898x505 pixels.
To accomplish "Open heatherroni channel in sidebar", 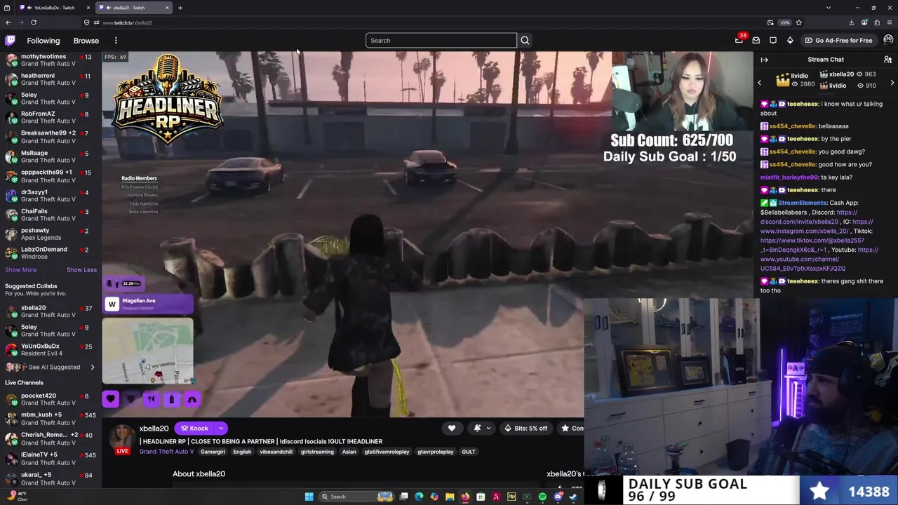I will (49, 79).
